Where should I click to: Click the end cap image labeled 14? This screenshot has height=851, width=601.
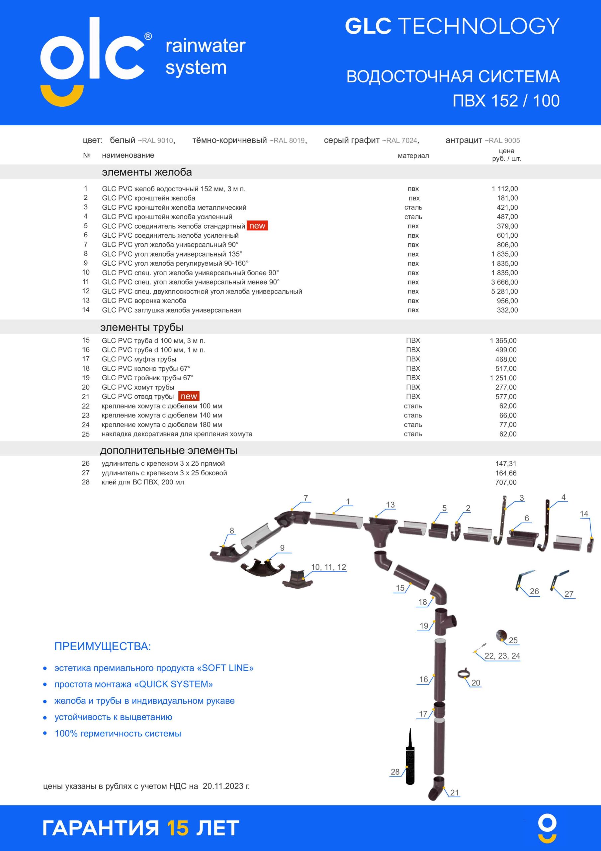coord(590,545)
